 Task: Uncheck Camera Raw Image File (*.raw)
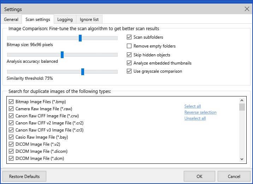point(11,109)
